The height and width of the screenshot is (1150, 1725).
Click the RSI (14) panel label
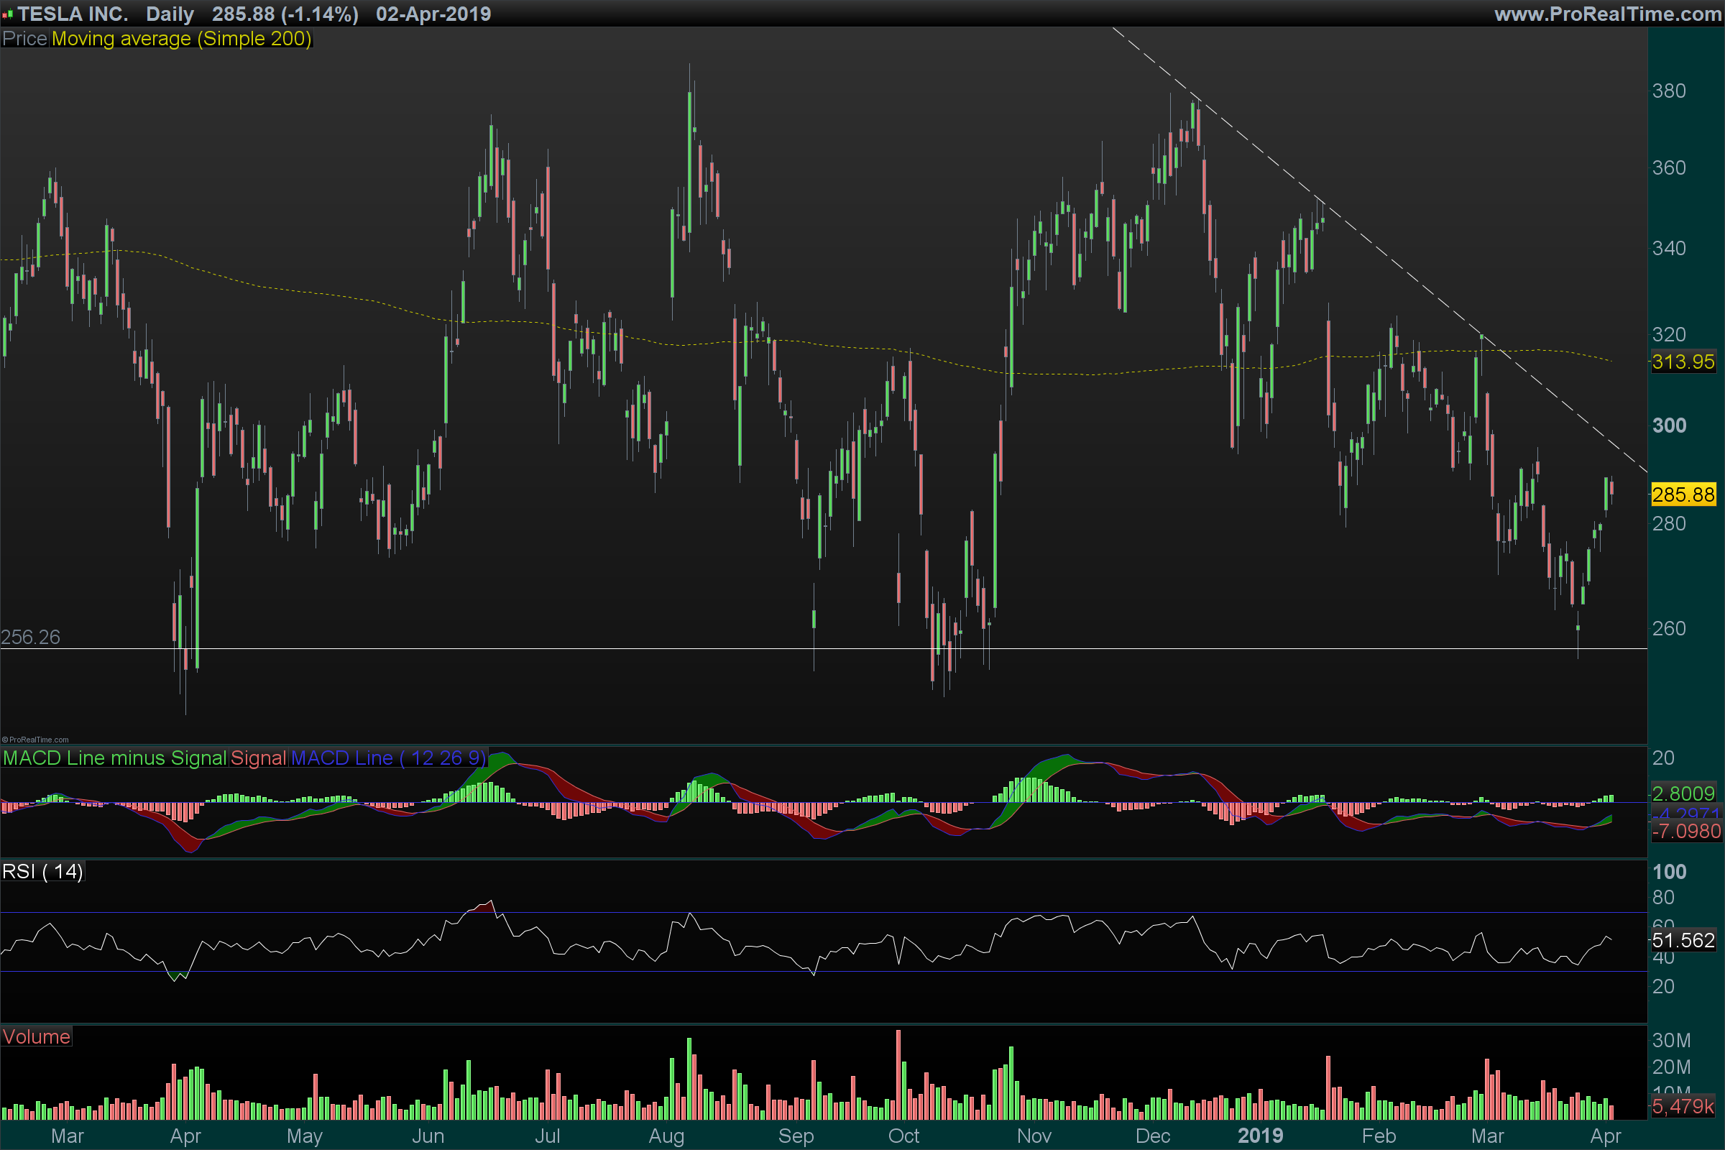42,871
